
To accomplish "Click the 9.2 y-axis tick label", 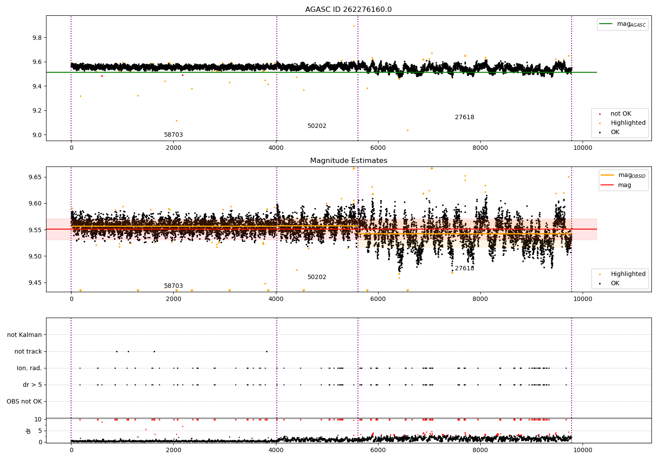I will [x=37, y=110].
